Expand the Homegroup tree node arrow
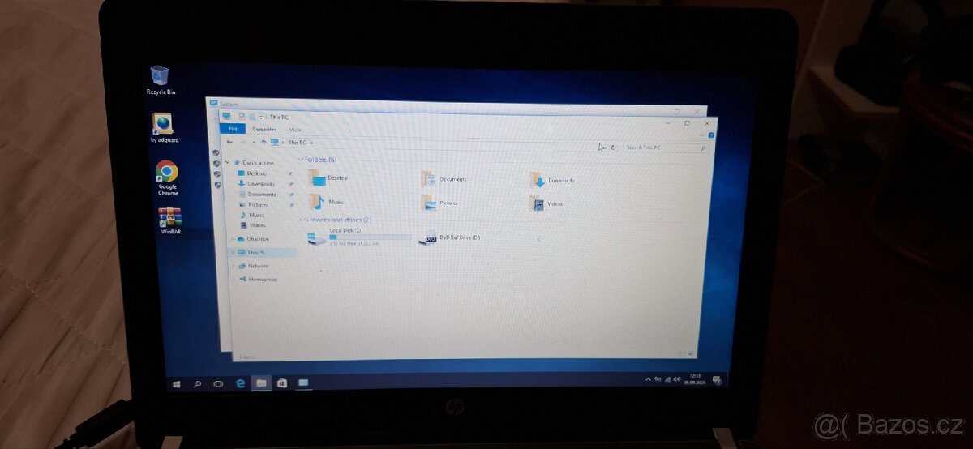 (233, 279)
